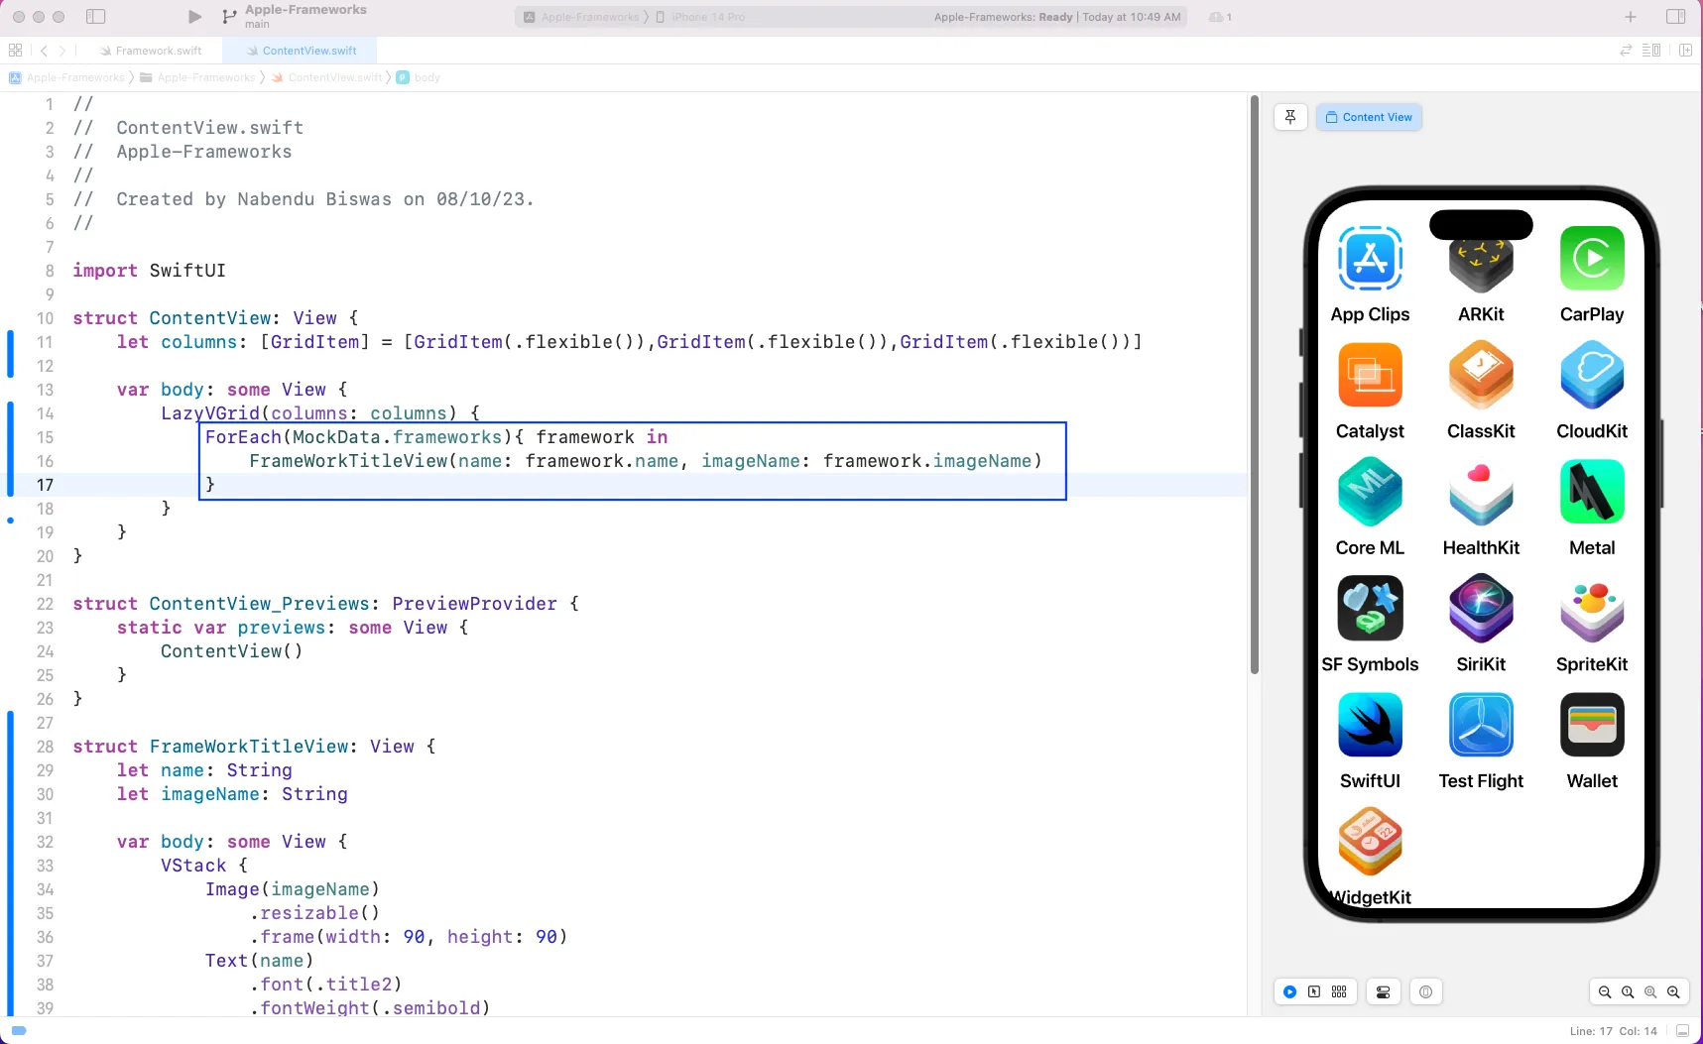Open the adjust editor options icon
The image size is (1703, 1044).
pyautogui.click(x=1651, y=51)
